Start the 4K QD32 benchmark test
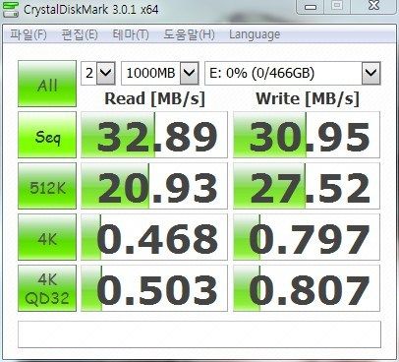The width and height of the screenshot is (399, 362). tap(47, 288)
